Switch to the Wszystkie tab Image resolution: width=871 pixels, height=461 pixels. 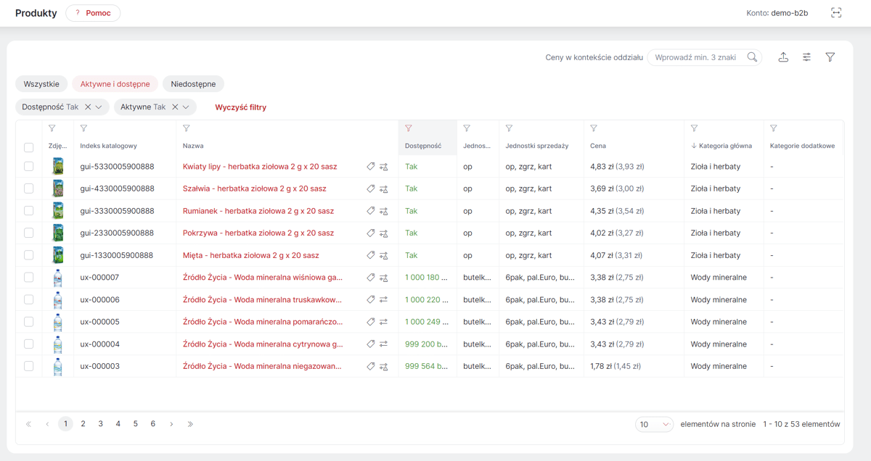[41, 84]
